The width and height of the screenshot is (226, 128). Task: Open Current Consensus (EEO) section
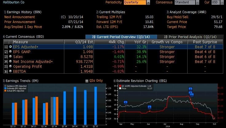[23, 37]
